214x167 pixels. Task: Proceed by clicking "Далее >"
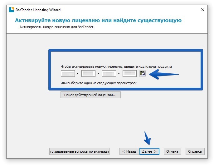coord(149,151)
